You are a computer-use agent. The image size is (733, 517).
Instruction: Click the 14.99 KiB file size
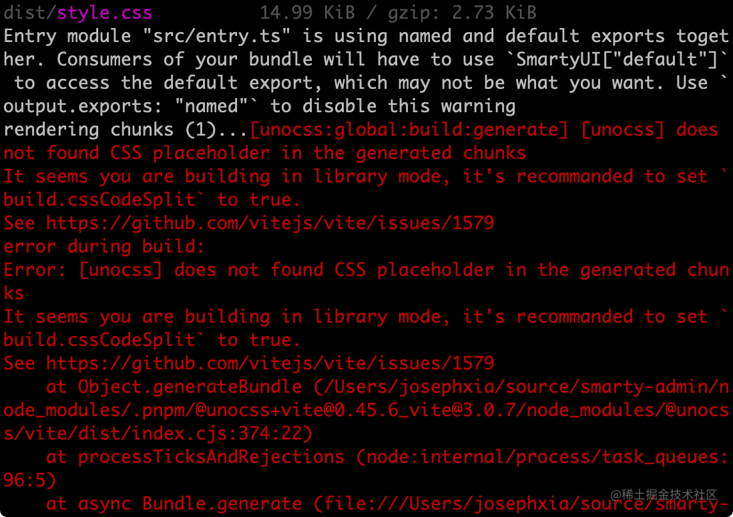[306, 13]
